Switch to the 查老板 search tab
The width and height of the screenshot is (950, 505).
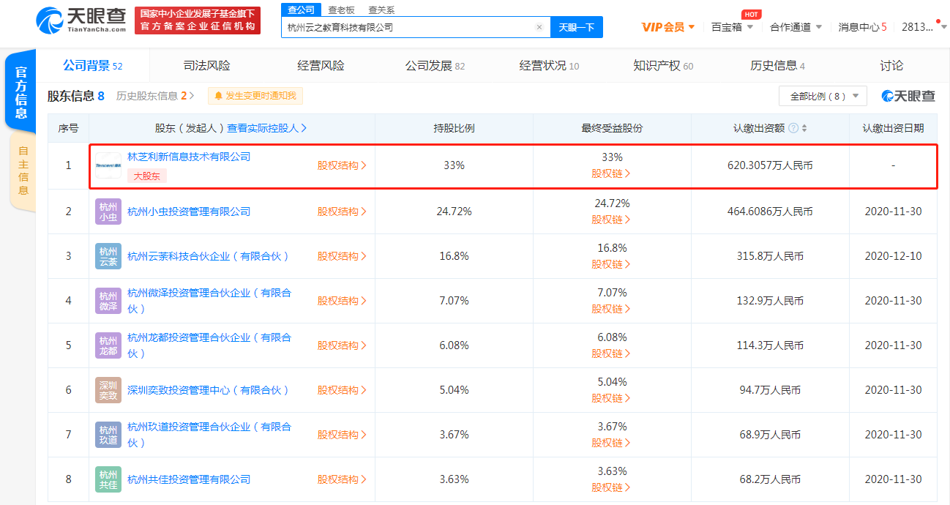(341, 10)
